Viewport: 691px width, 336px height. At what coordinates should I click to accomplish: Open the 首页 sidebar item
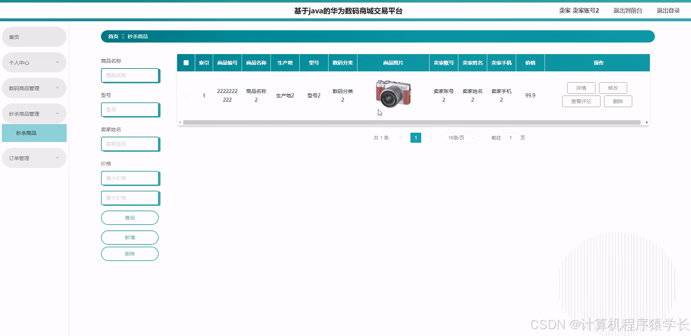point(34,36)
